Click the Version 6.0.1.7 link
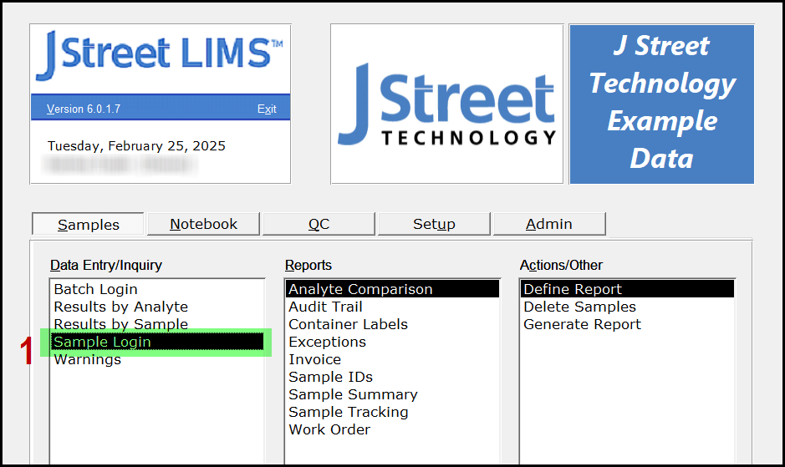 coord(84,109)
